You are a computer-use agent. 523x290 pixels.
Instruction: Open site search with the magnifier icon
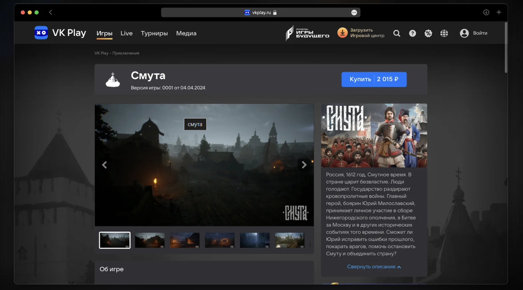[x=397, y=33]
